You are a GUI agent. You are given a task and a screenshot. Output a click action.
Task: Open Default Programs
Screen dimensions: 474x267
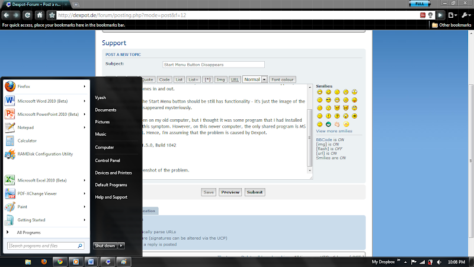[111, 185]
